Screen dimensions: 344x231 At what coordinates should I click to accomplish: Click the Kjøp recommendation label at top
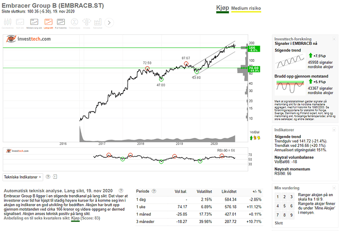click(x=222, y=8)
